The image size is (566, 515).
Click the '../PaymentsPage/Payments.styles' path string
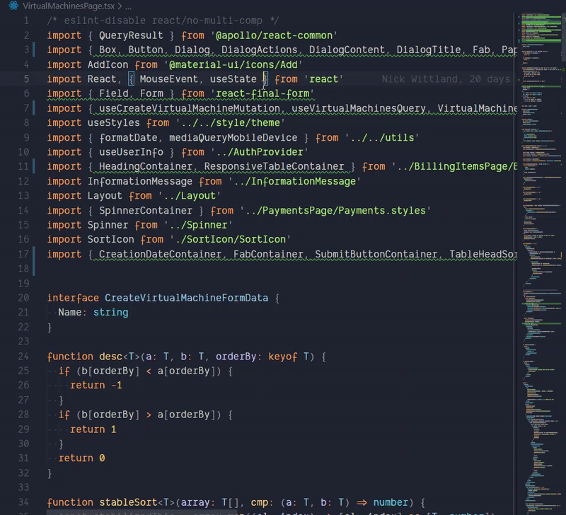point(335,210)
